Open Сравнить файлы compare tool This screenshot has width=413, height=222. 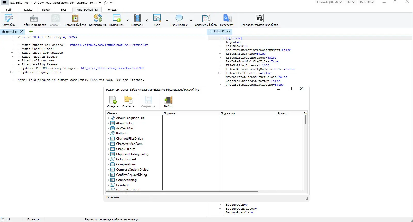click(206, 20)
